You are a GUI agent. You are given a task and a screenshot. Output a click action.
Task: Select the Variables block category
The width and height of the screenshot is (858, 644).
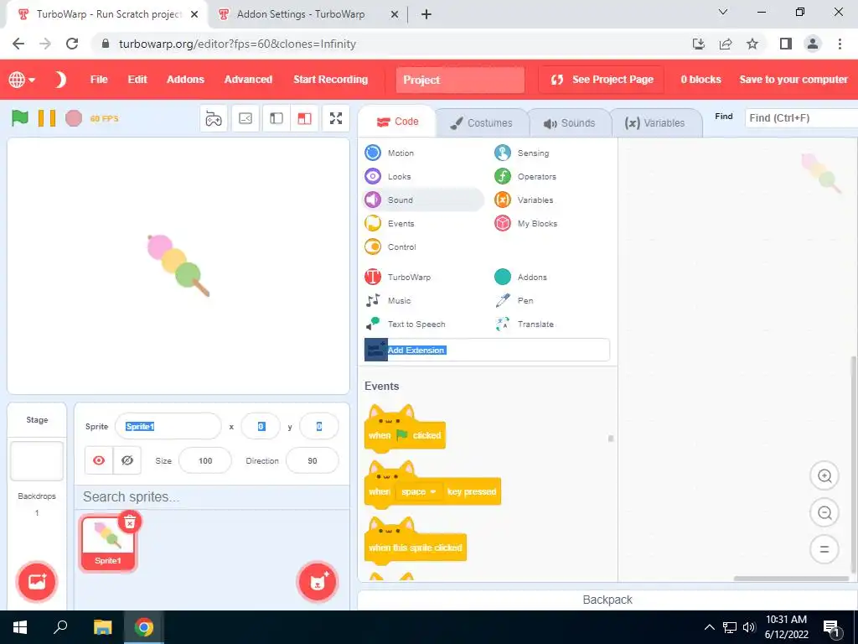524,200
